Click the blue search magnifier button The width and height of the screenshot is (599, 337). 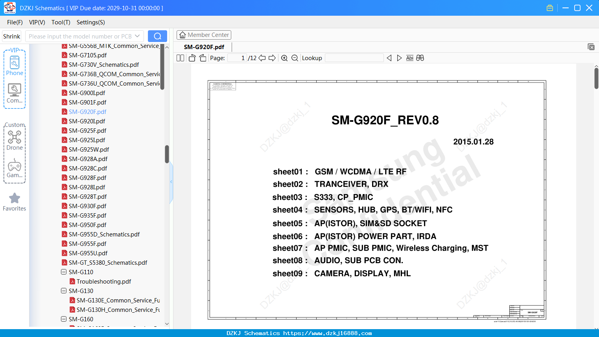157,36
